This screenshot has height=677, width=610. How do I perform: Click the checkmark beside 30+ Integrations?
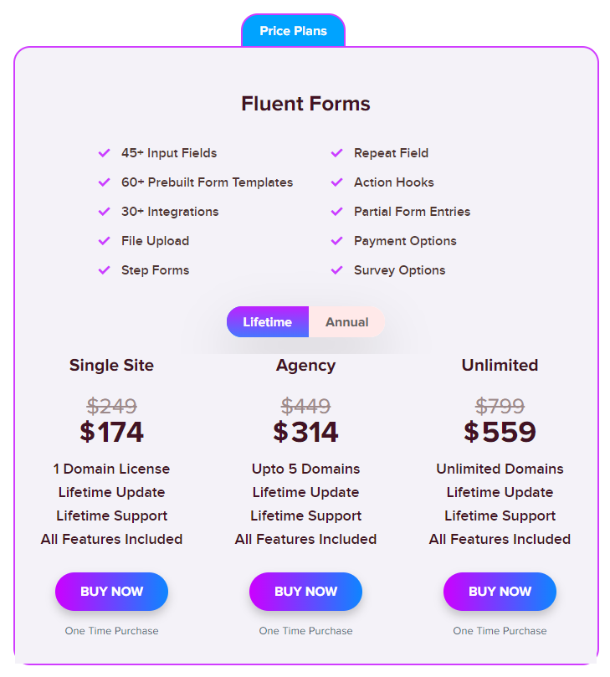click(104, 212)
